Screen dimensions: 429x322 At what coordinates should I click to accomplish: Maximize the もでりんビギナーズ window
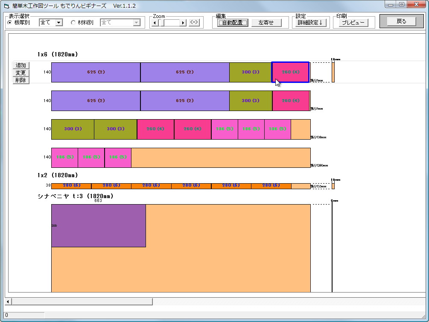click(402, 5)
